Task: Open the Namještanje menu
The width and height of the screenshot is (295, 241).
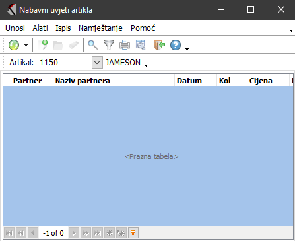Action: (100, 28)
